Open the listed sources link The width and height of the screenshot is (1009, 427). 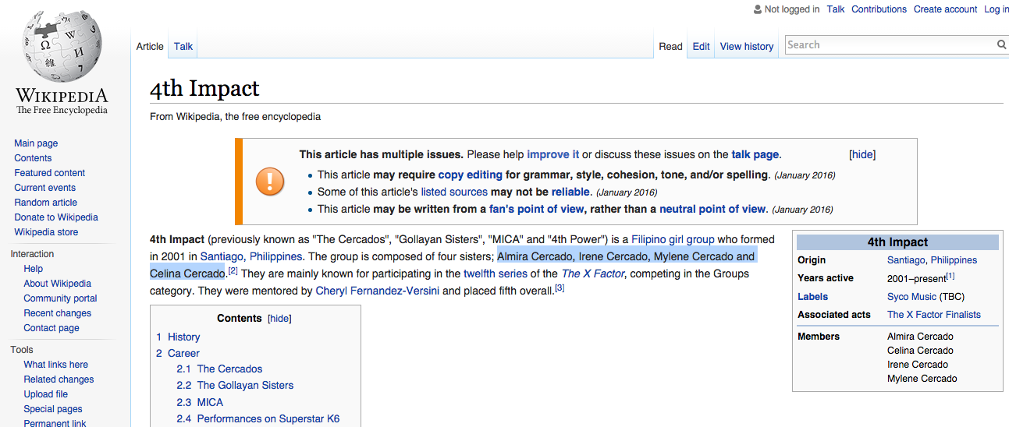coord(454,192)
